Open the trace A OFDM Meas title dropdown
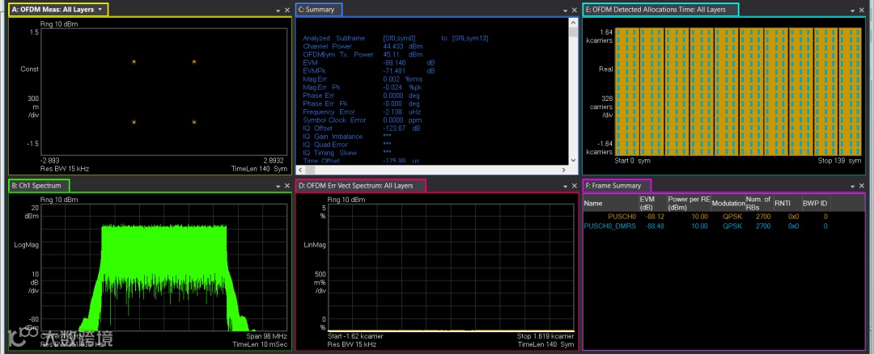Image resolution: width=874 pixels, height=354 pixels. pos(100,10)
